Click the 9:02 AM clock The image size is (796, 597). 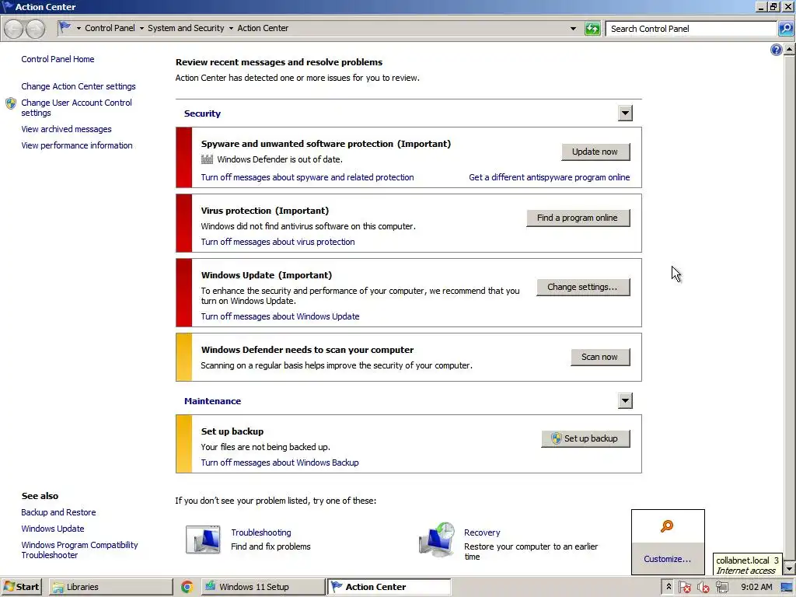[756, 587]
